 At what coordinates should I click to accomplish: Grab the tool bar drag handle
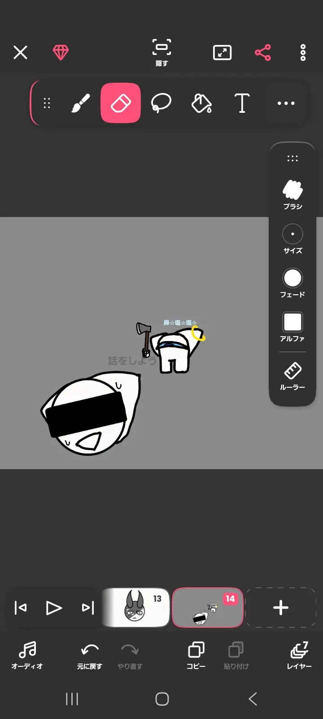coord(47,103)
